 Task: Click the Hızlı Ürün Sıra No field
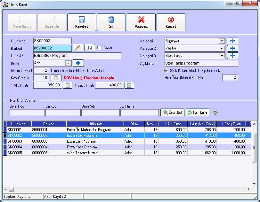pyautogui.click(x=230, y=78)
